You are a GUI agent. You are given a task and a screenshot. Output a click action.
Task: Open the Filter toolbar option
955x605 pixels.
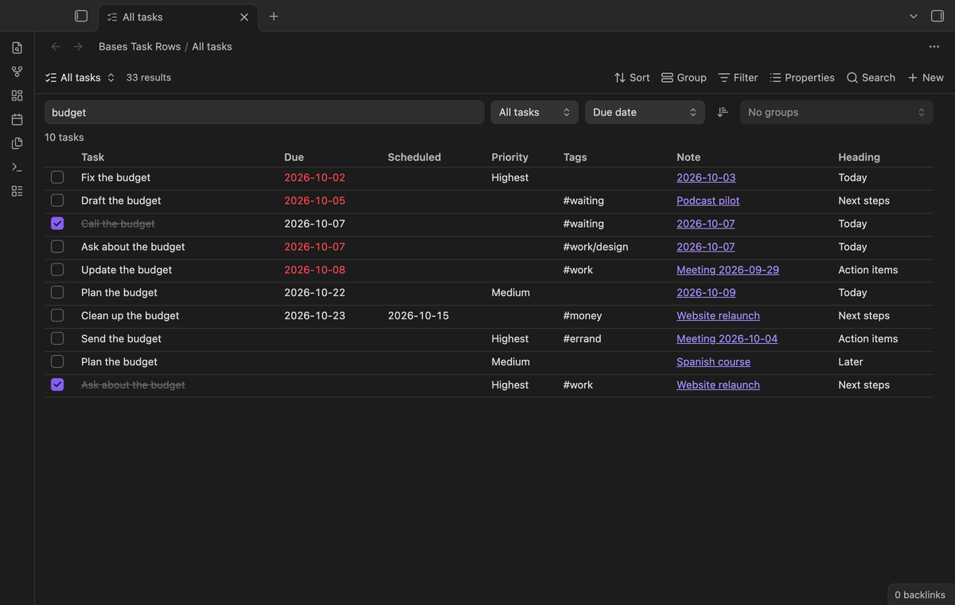738,77
